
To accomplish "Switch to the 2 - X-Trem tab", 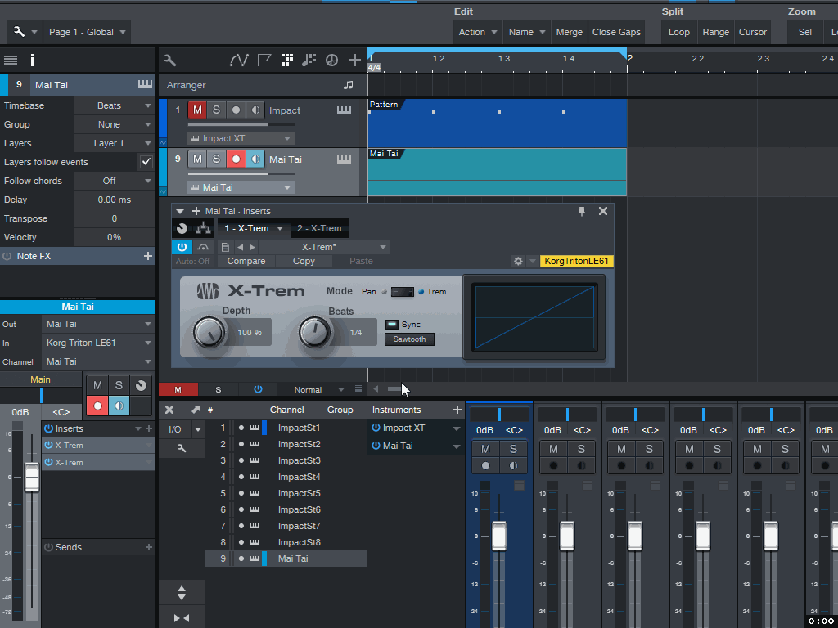I will [x=319, y=228].
